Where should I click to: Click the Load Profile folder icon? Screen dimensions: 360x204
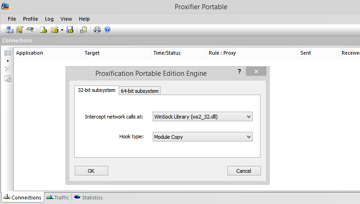[55, 30]
